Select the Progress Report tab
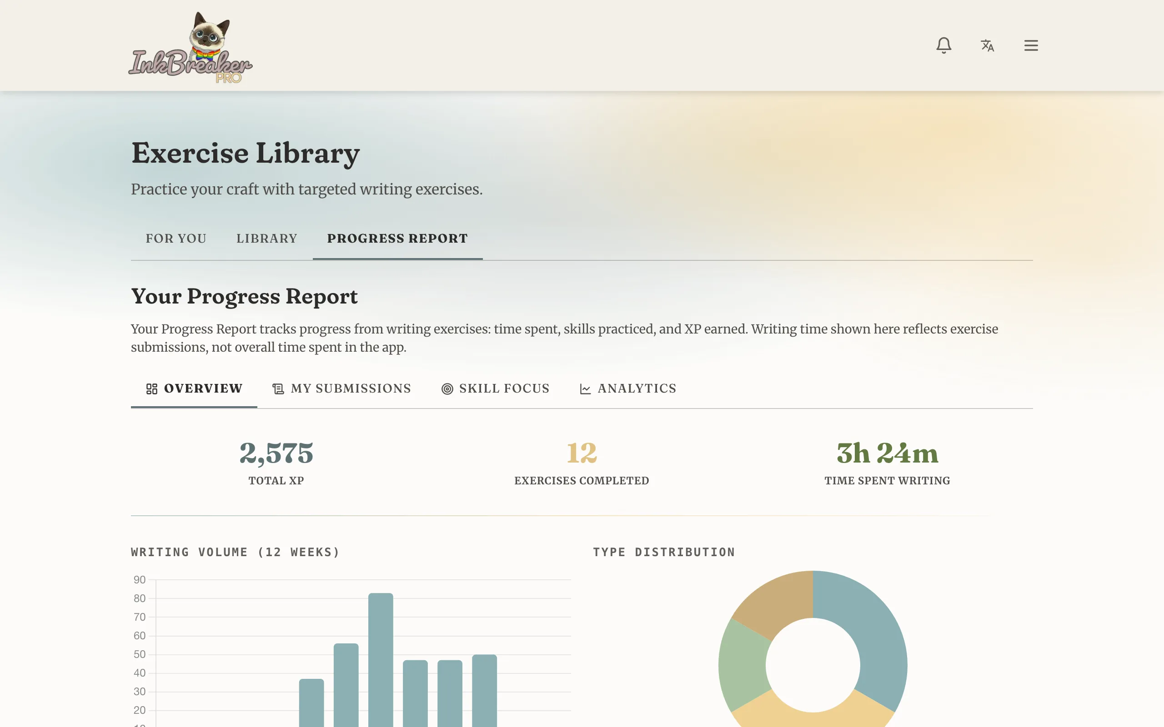Image resolution: width=1164 pixels, height=727 pixels. [x=397, y=239]
